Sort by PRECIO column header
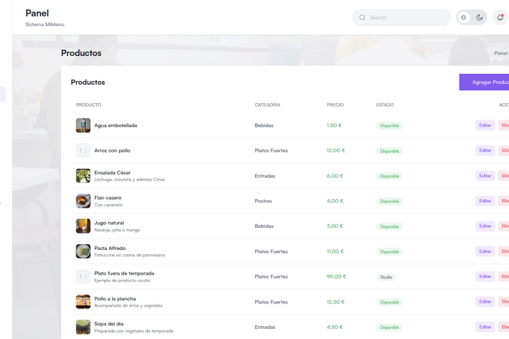This screenshot has width=509, height=339. pyautogui.click(x=335, y=105)
